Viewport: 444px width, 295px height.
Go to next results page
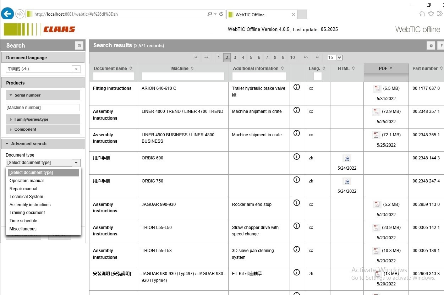(x=306, y=58)
